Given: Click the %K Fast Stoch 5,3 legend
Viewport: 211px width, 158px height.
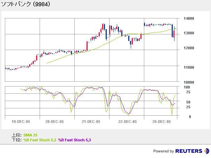Looking at the screenshot, I should (x=40, y=140).
